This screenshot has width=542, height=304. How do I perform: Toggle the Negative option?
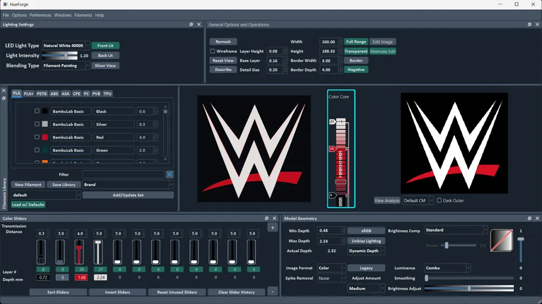(x=356, y=70)
